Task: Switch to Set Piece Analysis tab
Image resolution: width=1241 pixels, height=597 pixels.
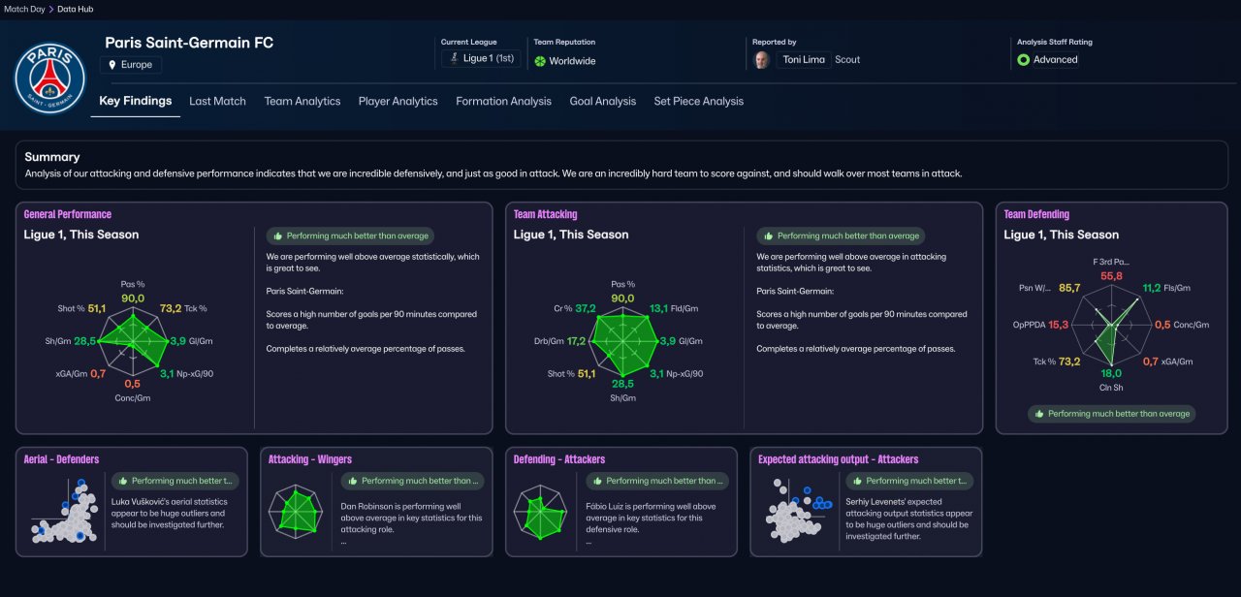Action: click(698, 101)
